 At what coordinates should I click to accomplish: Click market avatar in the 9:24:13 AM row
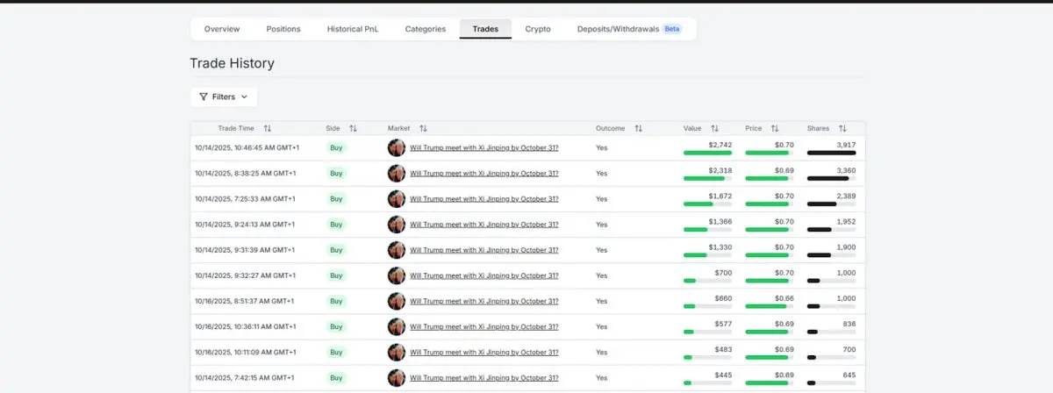click(x=397, y=225)
